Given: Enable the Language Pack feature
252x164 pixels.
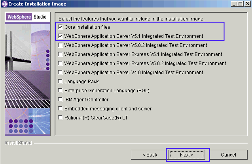Looking at the screenshot, I should (x=60, y=81).
